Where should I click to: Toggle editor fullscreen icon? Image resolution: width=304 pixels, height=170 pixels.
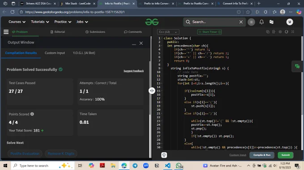293,32
